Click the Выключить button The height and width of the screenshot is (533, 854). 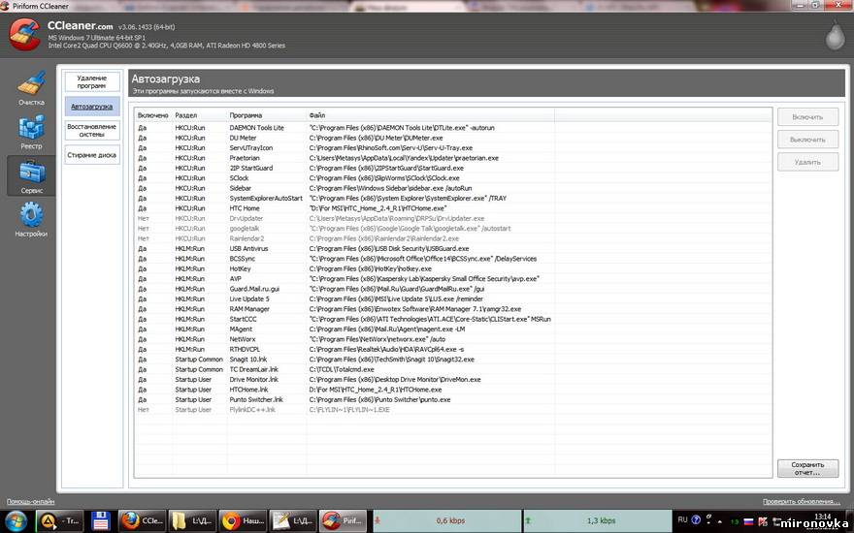click(807, 140)
